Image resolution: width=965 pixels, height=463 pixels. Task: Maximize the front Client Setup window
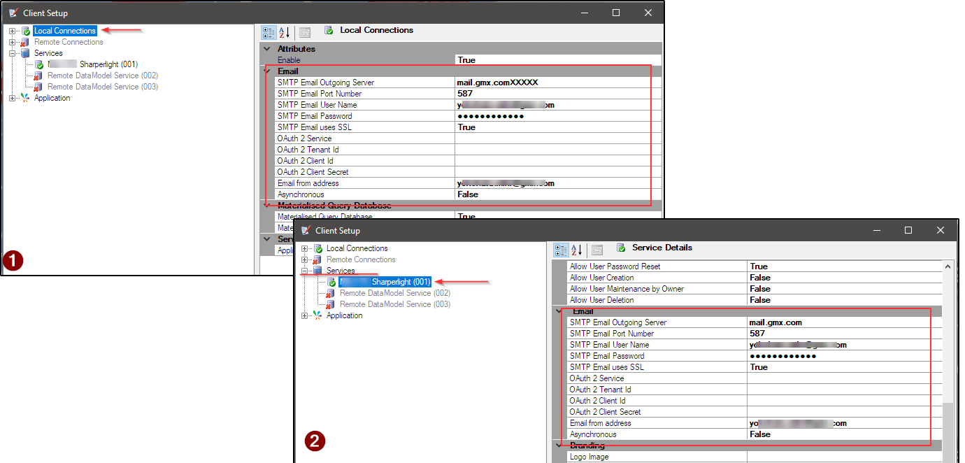coord(908,230)
